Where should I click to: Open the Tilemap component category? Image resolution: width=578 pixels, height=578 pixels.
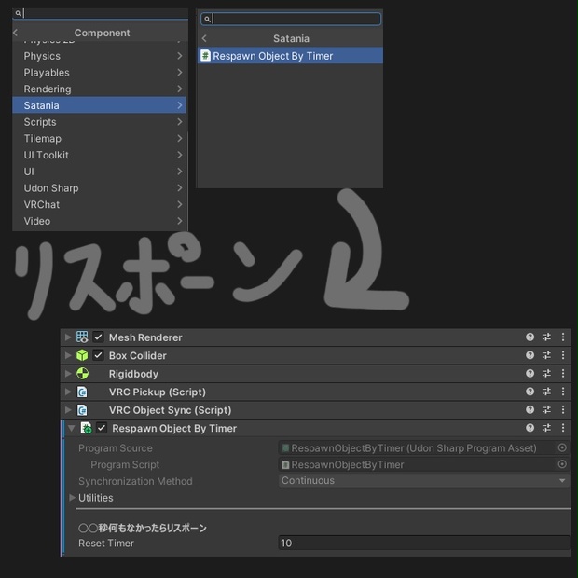point(99,139)
